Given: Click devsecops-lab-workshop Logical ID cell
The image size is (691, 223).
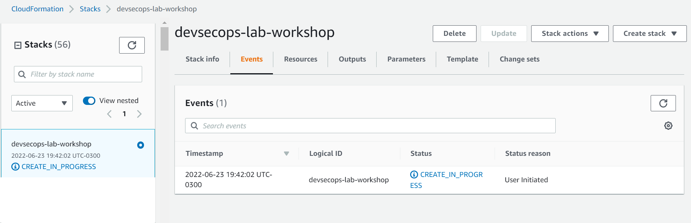Looking at the screenshot, I should pyautogui.click(x=349, y=180).
